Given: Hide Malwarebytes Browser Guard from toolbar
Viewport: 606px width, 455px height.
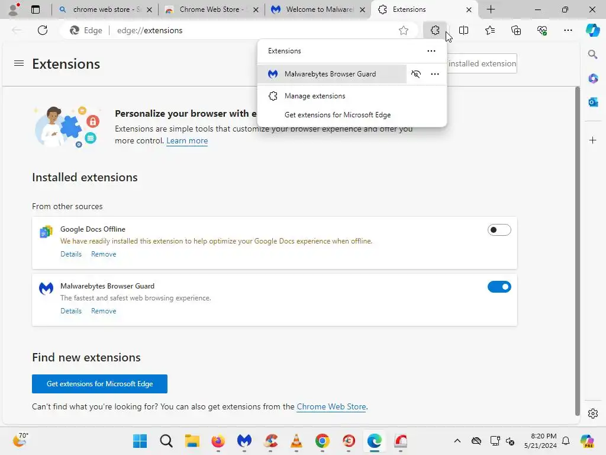Looking at the screenshot, I should [416, 74].
